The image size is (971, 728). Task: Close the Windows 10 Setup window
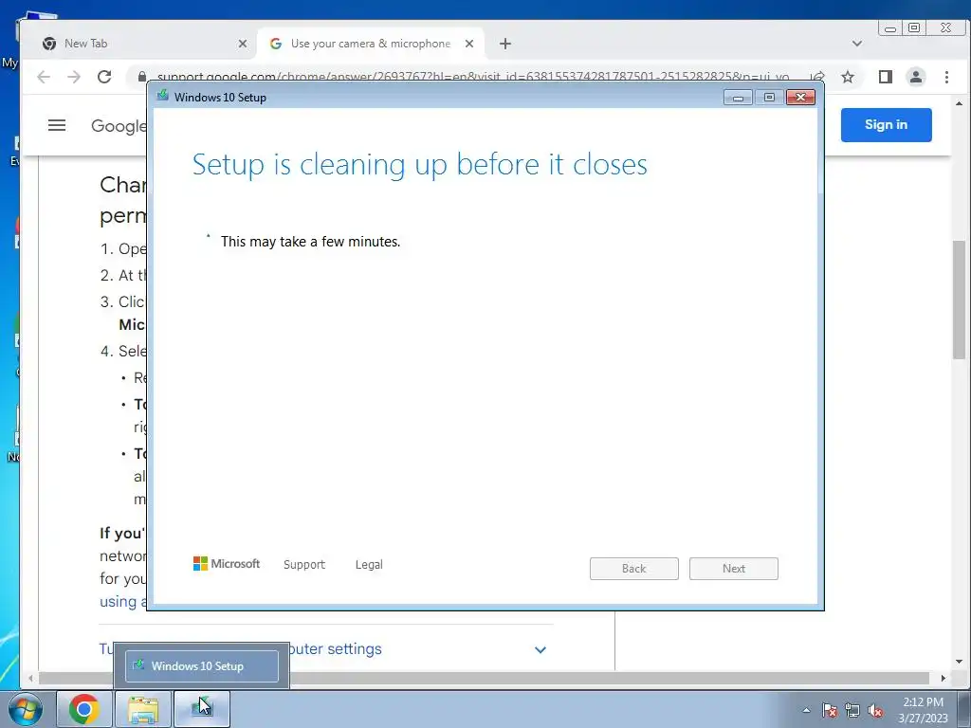tap(800, 98)
